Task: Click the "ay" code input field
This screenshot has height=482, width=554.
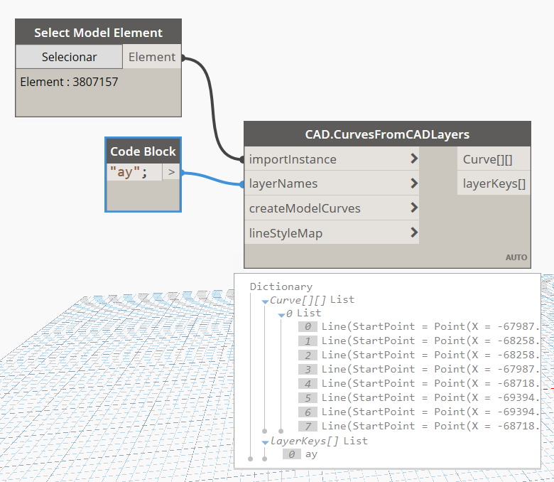Action: (134, 172)
